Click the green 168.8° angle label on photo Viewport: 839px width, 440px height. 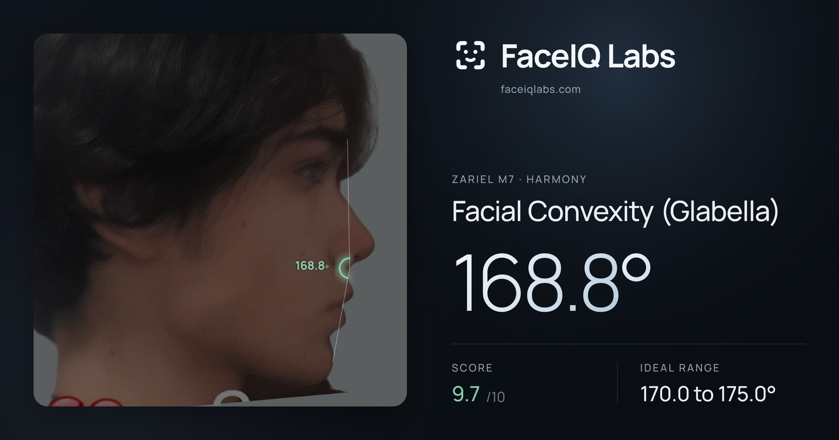(x=312, y=266)
